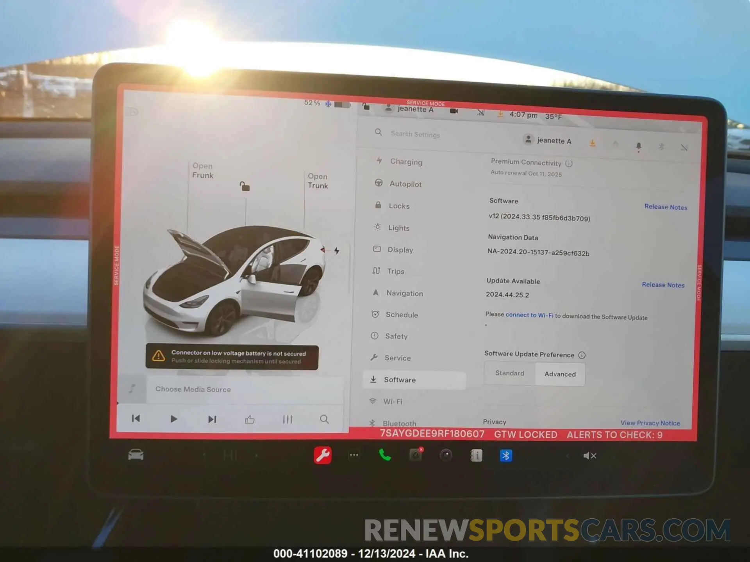Skip to the next media track
Image resolution: width=750 pixels, height=562 pixels.
[212, 419]
